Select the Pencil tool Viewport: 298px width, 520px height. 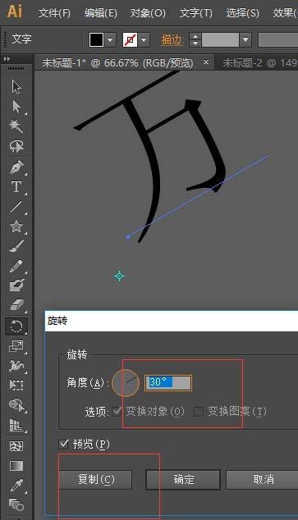16,267
